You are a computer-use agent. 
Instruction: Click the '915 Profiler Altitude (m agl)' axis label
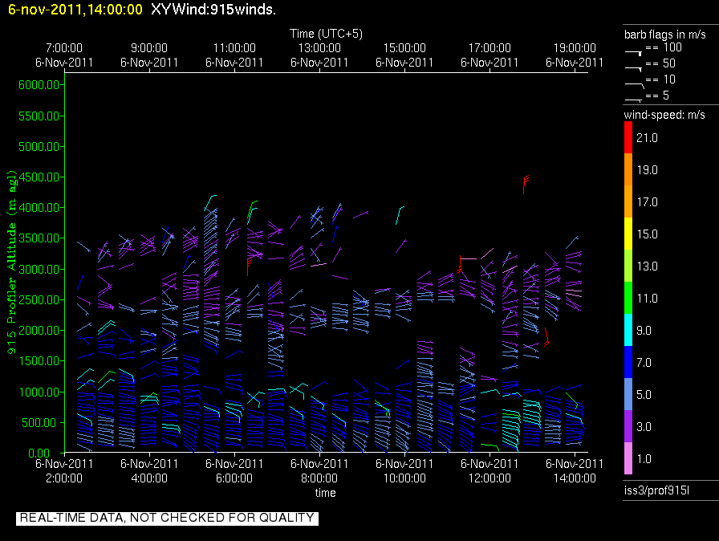[11, 262]
